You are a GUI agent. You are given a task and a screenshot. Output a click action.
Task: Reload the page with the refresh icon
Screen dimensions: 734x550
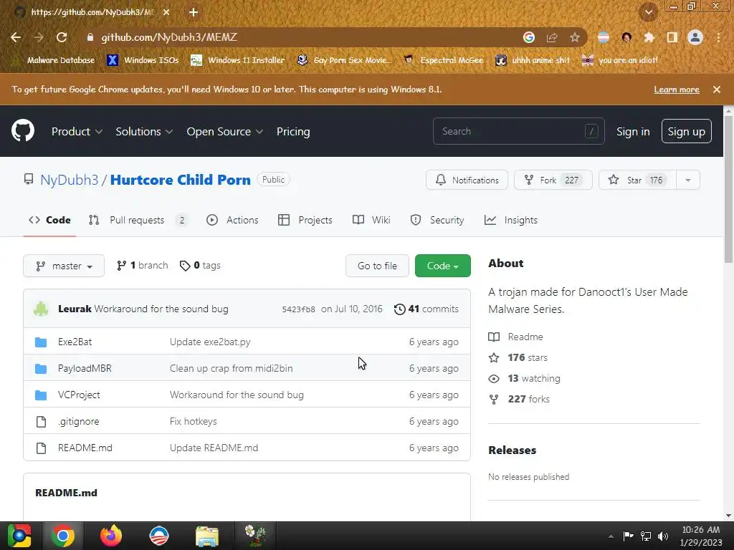(62, 37)
